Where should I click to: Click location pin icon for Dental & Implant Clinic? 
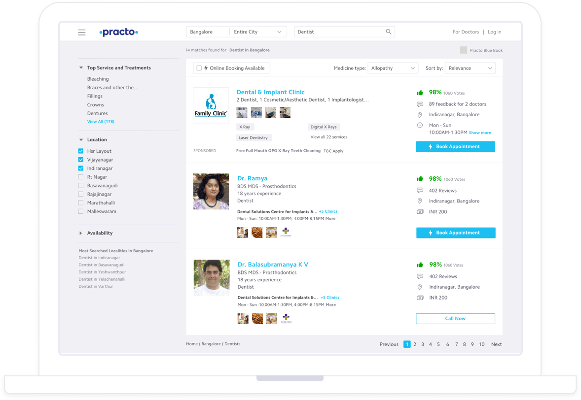click(x=420, y=115)
